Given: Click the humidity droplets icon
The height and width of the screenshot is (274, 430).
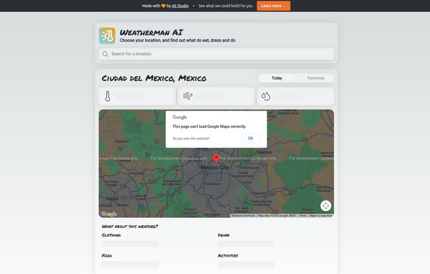Looking at the screenshot, I should (x=266, y=96).
